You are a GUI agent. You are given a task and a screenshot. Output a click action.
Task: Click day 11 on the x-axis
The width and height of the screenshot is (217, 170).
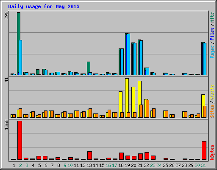(76, 165)
